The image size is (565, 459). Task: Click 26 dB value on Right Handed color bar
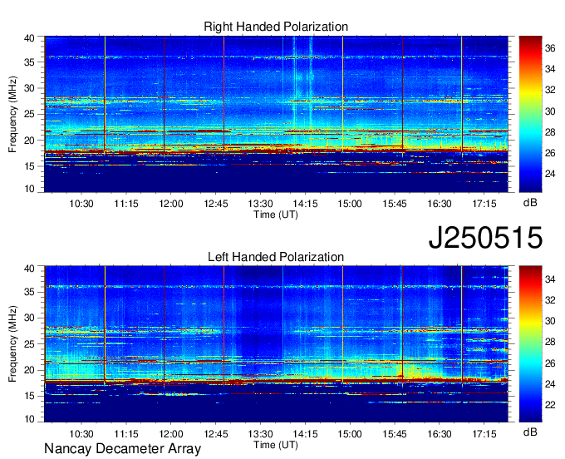tap(550, 153)
